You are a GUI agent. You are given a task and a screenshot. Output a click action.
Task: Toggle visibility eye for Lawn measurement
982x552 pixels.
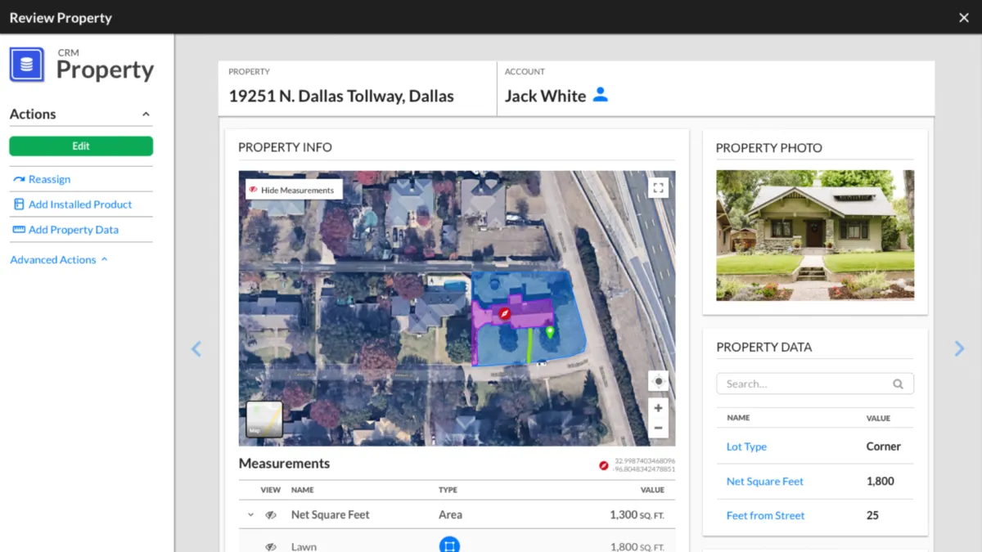click(x=271, y=546)
